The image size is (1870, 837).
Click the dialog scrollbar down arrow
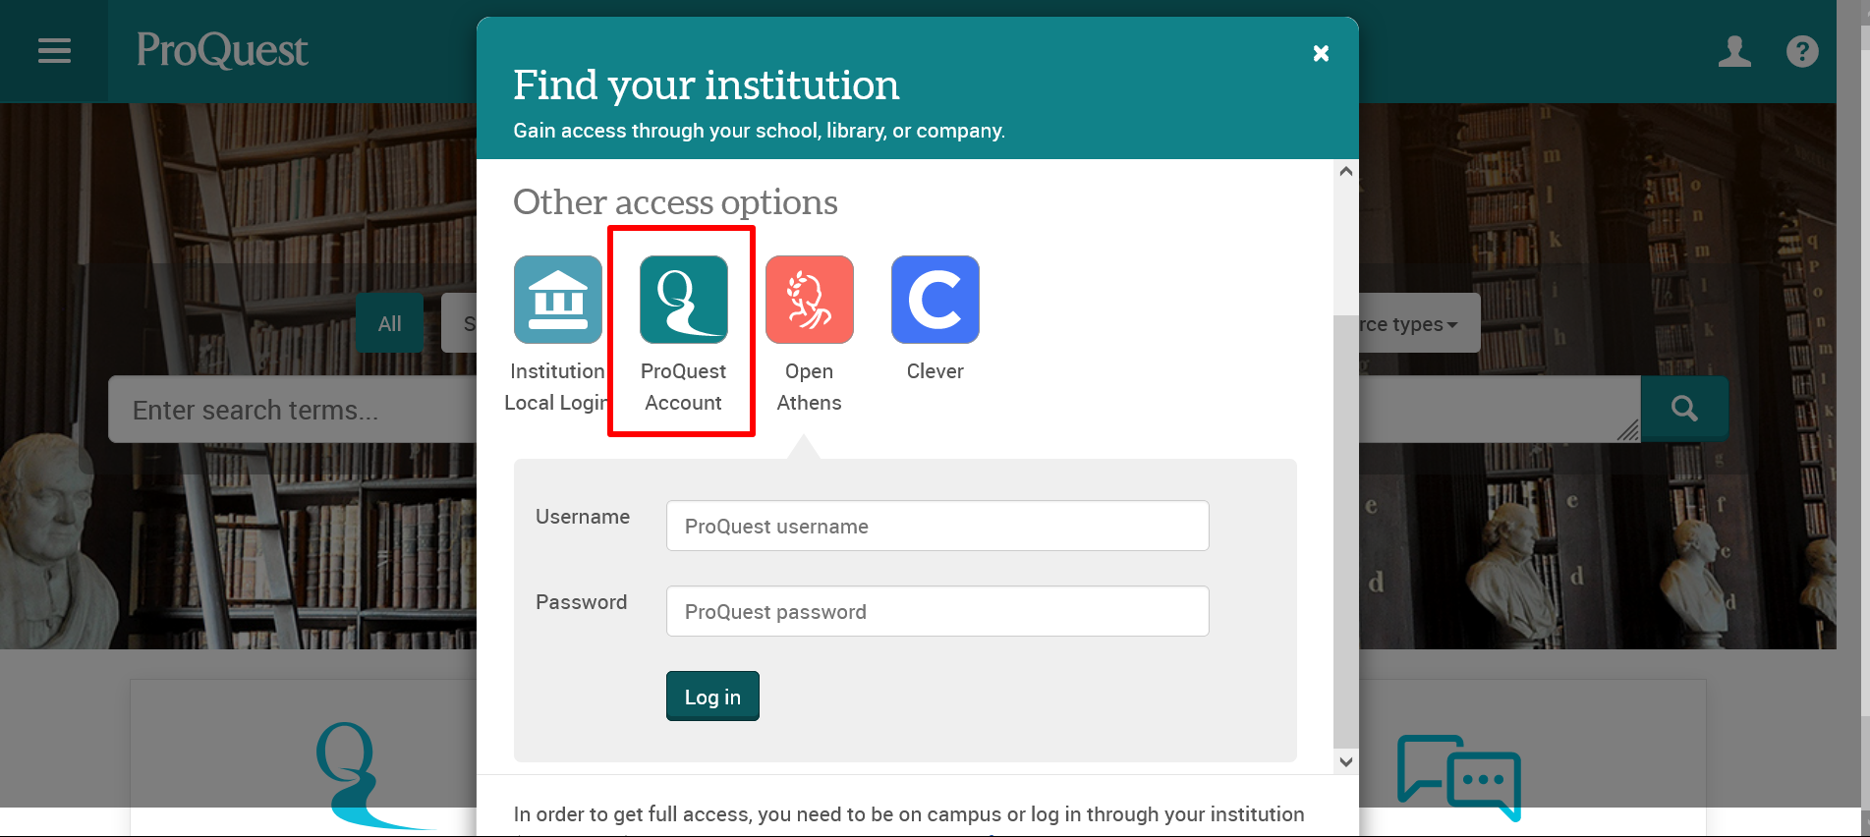(1346, 761)
